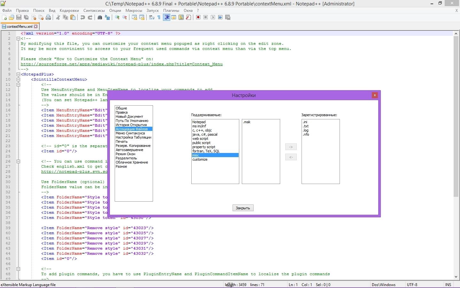
Task: Click scrollbar down arrow in editor
Action: click(x=456, y=277)
